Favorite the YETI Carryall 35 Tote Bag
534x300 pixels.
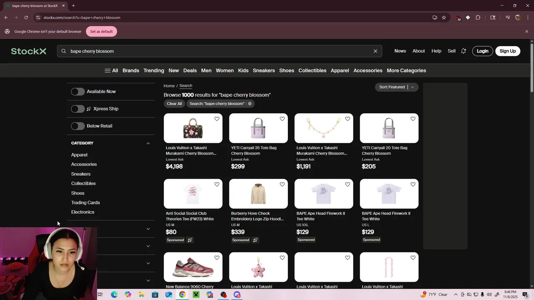click(x=282, y=119)
